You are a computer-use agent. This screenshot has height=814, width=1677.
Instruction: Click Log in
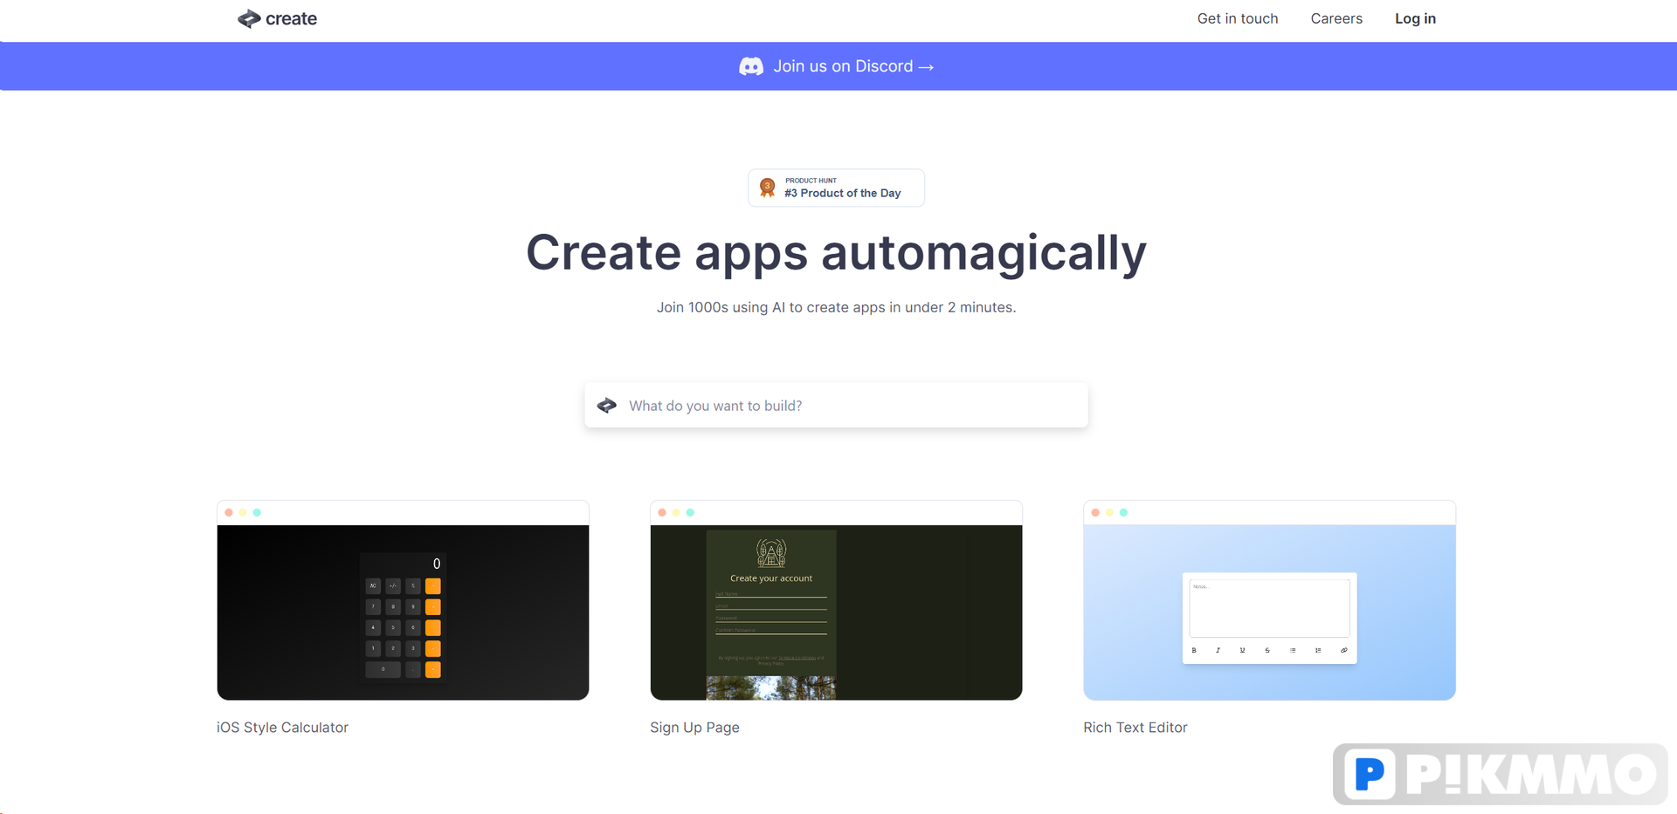point(1415,18)
